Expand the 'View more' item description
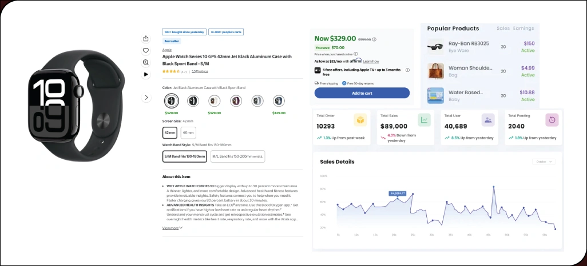Screen dimensions: 587x266 pos(172,228)
